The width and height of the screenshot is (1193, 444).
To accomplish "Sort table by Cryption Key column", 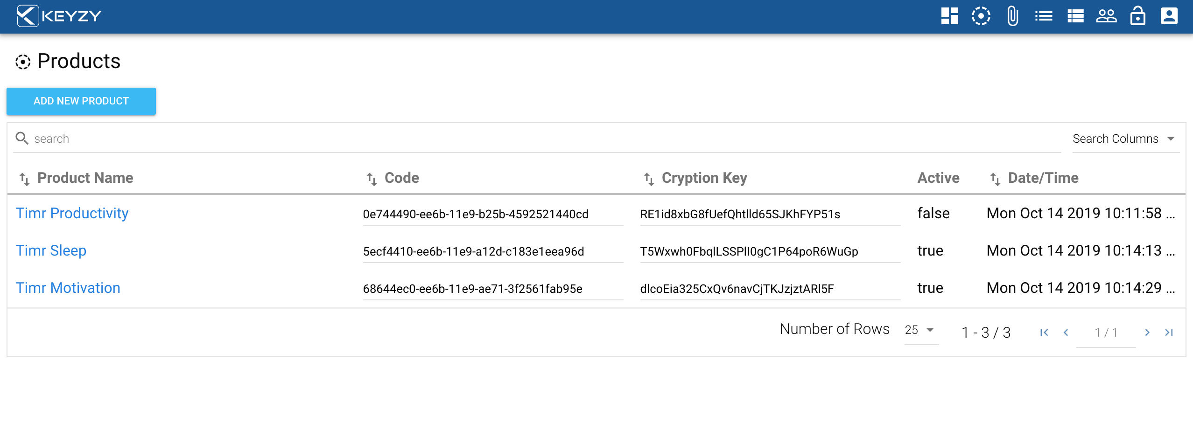I will click(704, 178).
